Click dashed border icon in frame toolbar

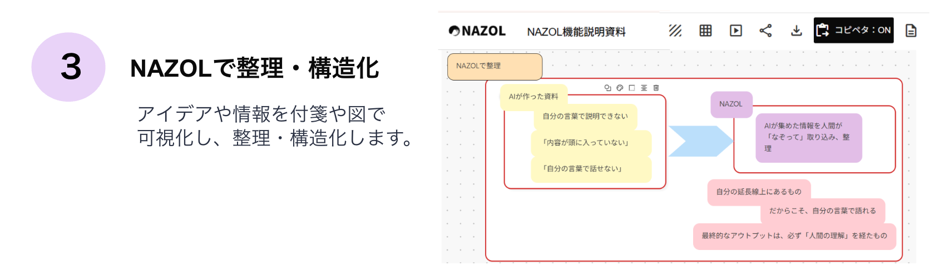point(632,88)
